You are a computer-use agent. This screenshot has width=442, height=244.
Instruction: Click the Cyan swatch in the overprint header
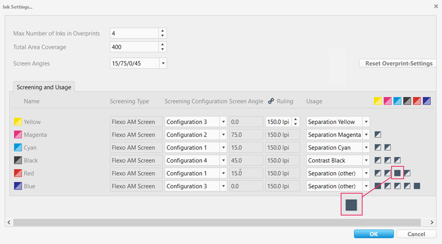[397, 101]
